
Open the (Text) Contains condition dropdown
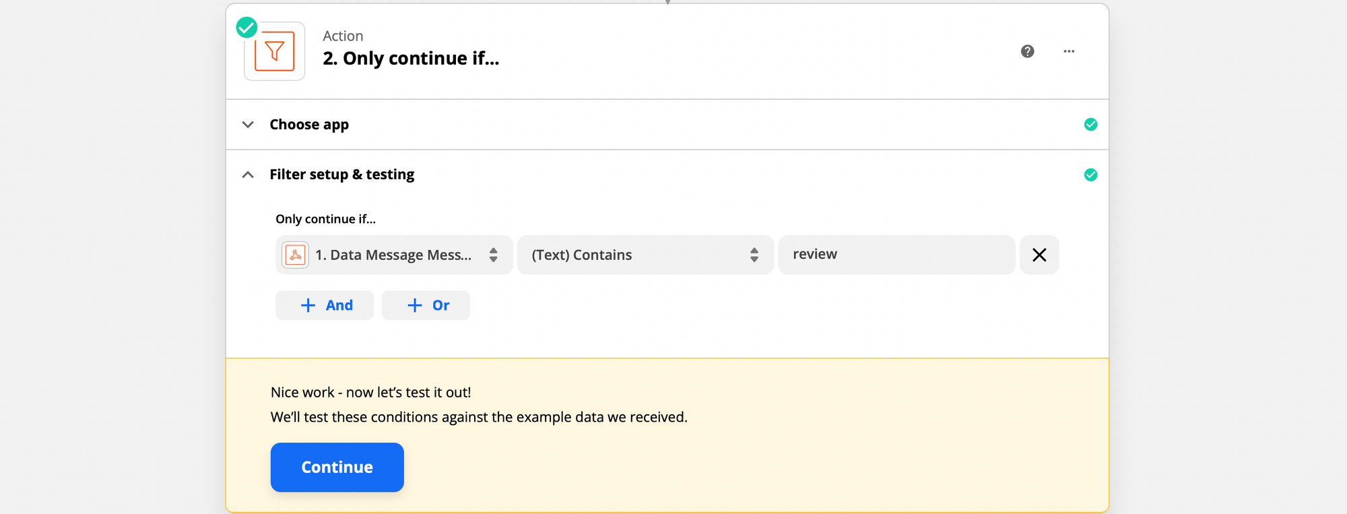coord(645,255)
